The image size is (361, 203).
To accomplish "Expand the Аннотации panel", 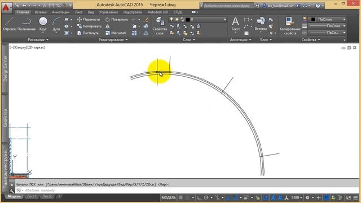I will (x=240, y=39).
